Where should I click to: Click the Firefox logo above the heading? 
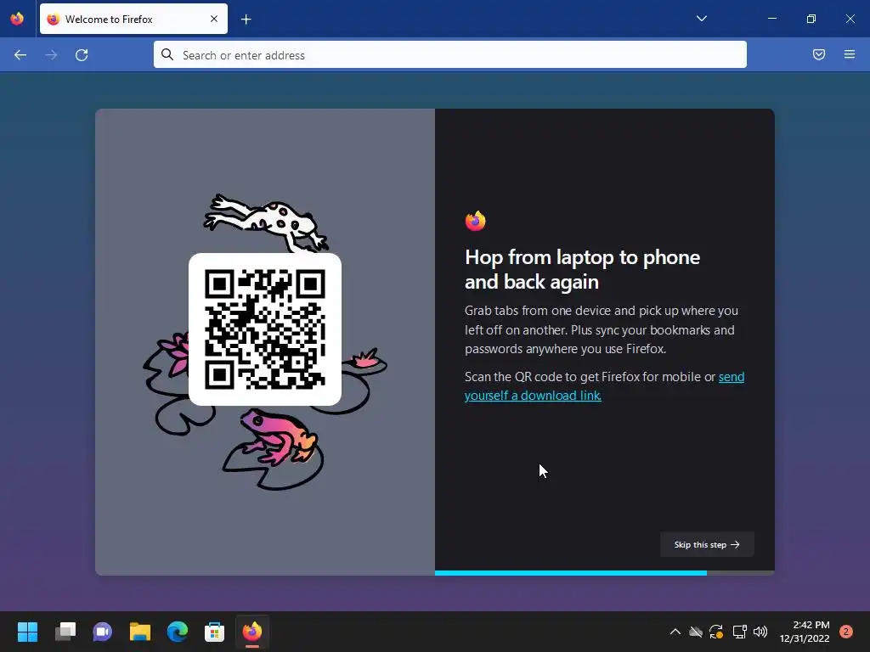click(x=476, y=221)
